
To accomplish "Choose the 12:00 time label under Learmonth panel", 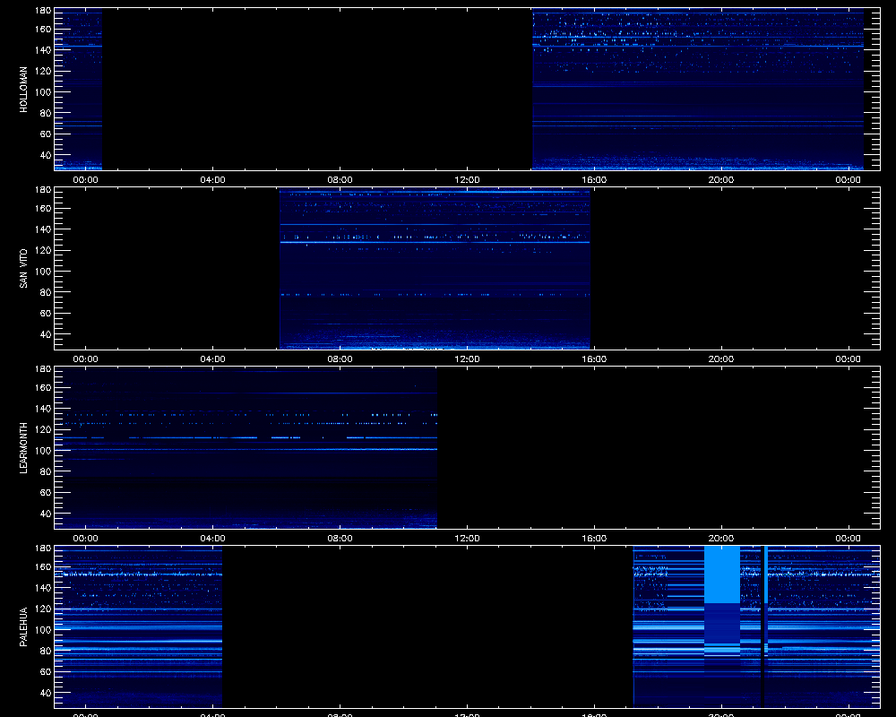I will tap(467, 538).
